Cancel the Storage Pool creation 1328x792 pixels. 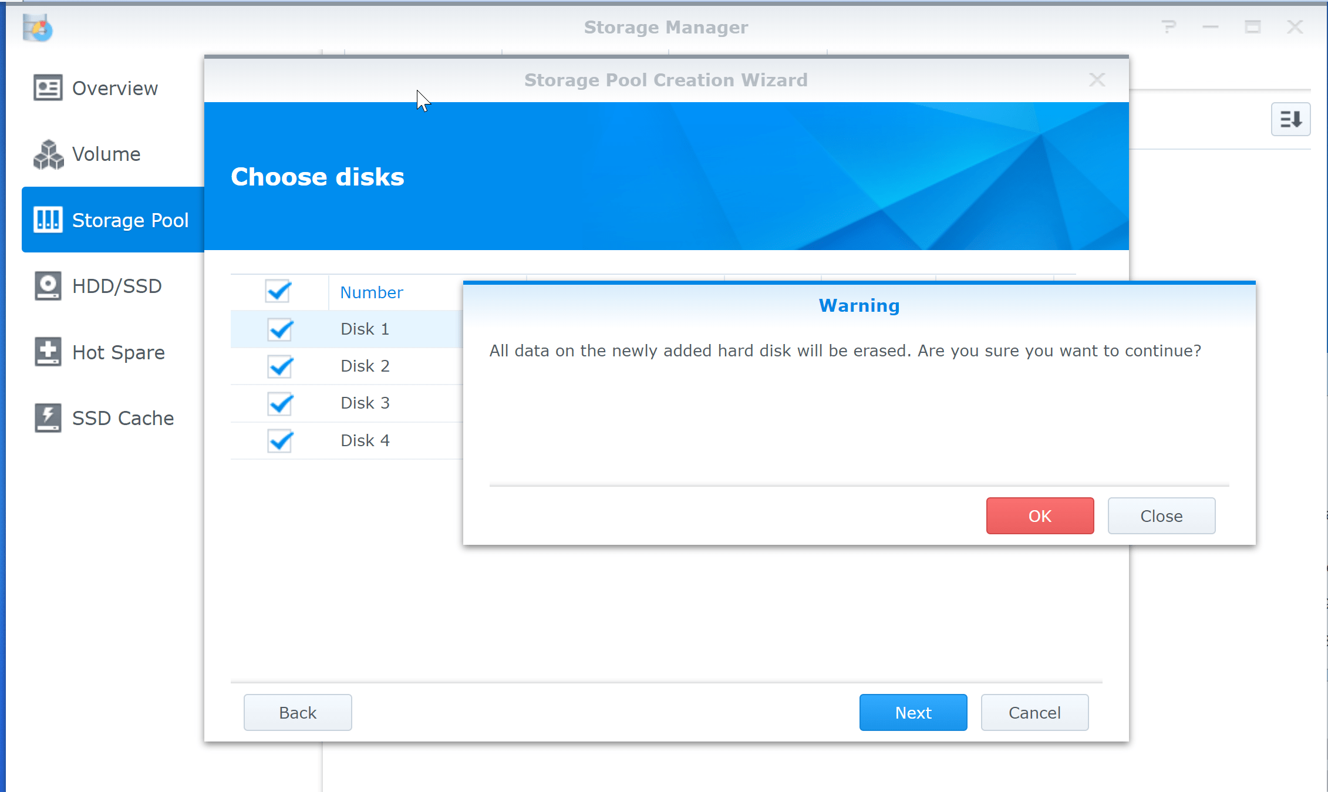(x=1034, y=712)
